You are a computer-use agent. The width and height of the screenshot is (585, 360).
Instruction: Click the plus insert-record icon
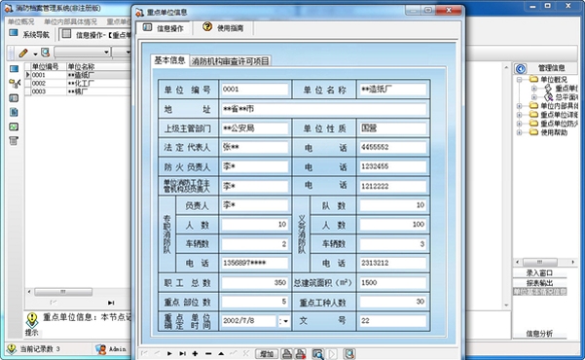[195, 353]
